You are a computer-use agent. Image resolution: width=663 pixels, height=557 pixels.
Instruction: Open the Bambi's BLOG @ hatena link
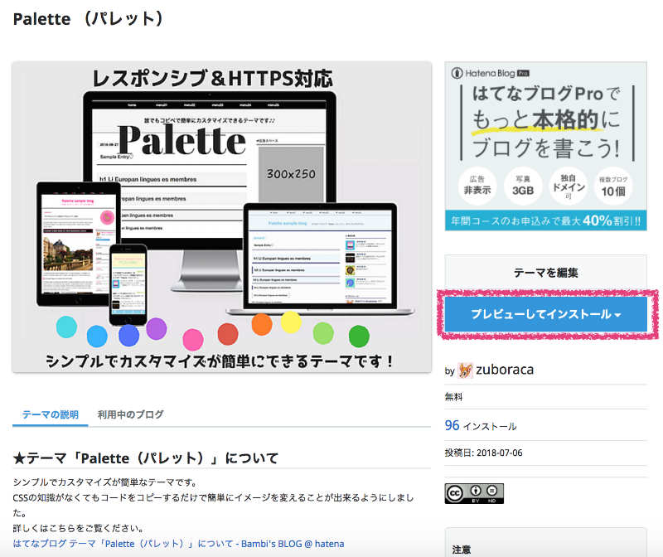(x=178, y=544)
